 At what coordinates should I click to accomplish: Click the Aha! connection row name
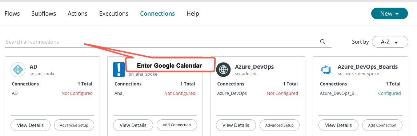pyautogui.click(x=119, y=93)
